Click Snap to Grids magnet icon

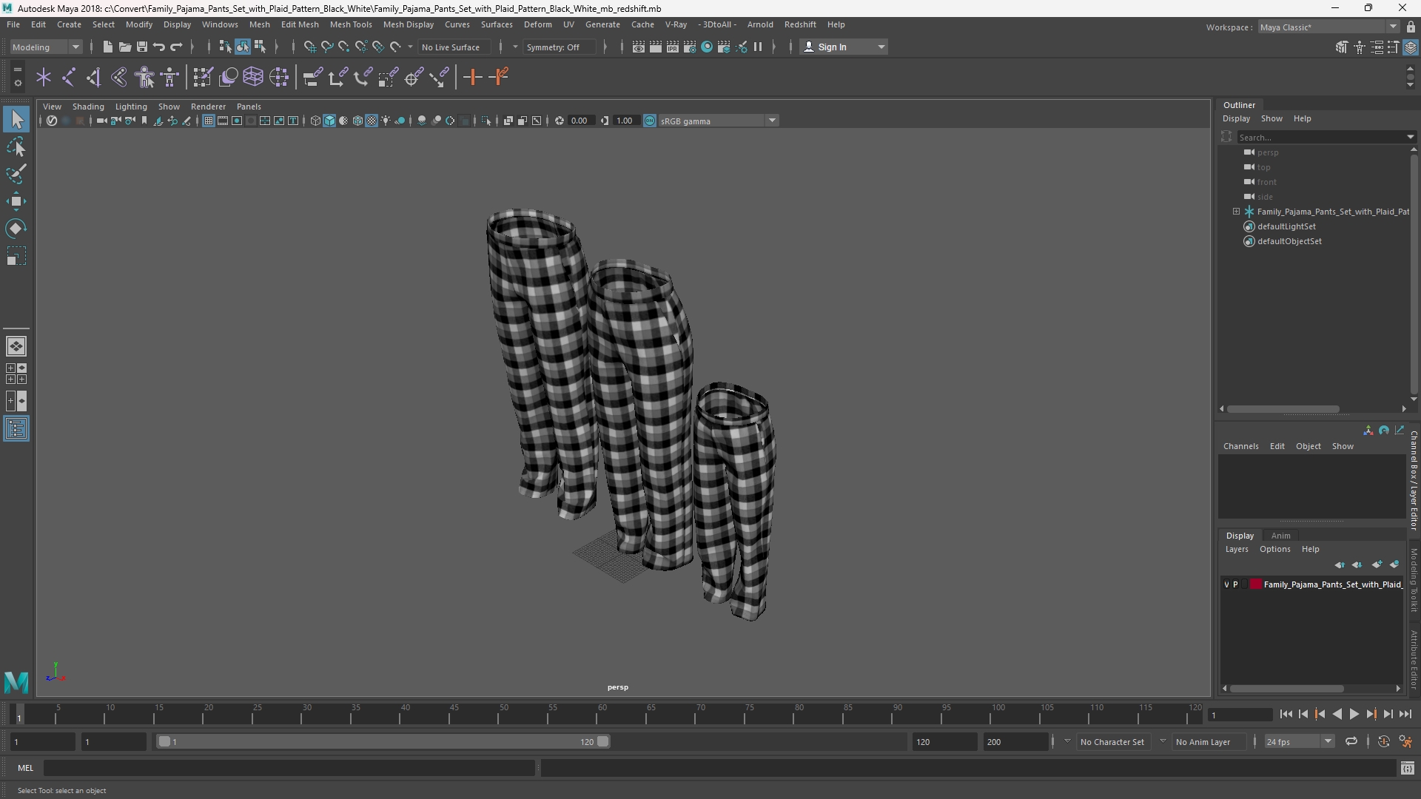tap(309, 47)
